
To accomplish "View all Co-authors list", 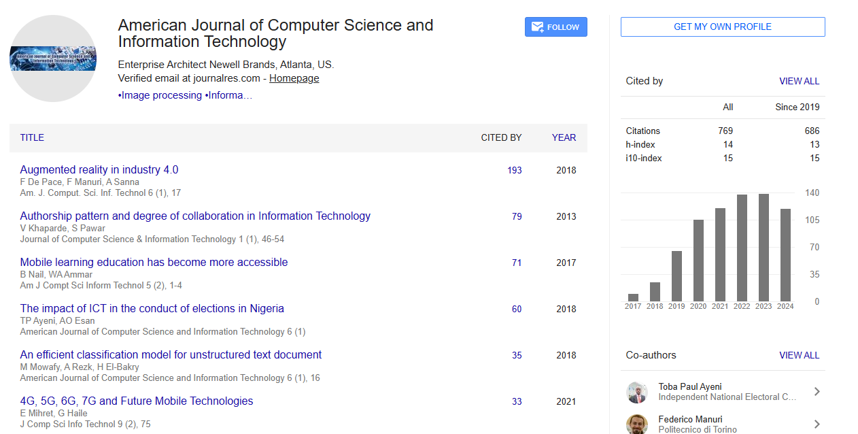I will coord(799,355).
